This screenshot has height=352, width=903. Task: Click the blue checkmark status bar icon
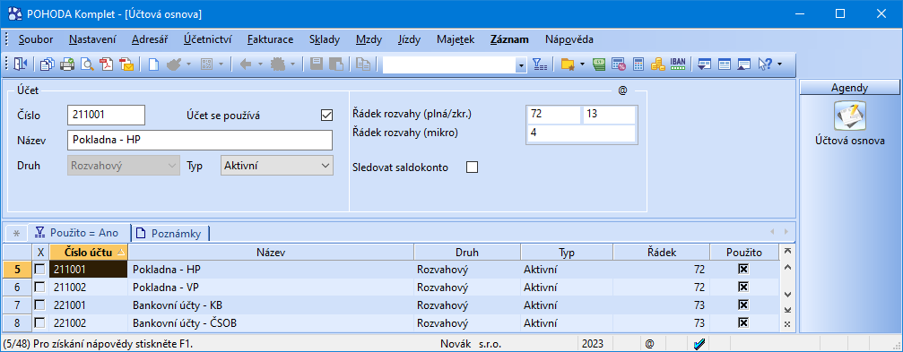pyautogui.click(x=700, y=344)
